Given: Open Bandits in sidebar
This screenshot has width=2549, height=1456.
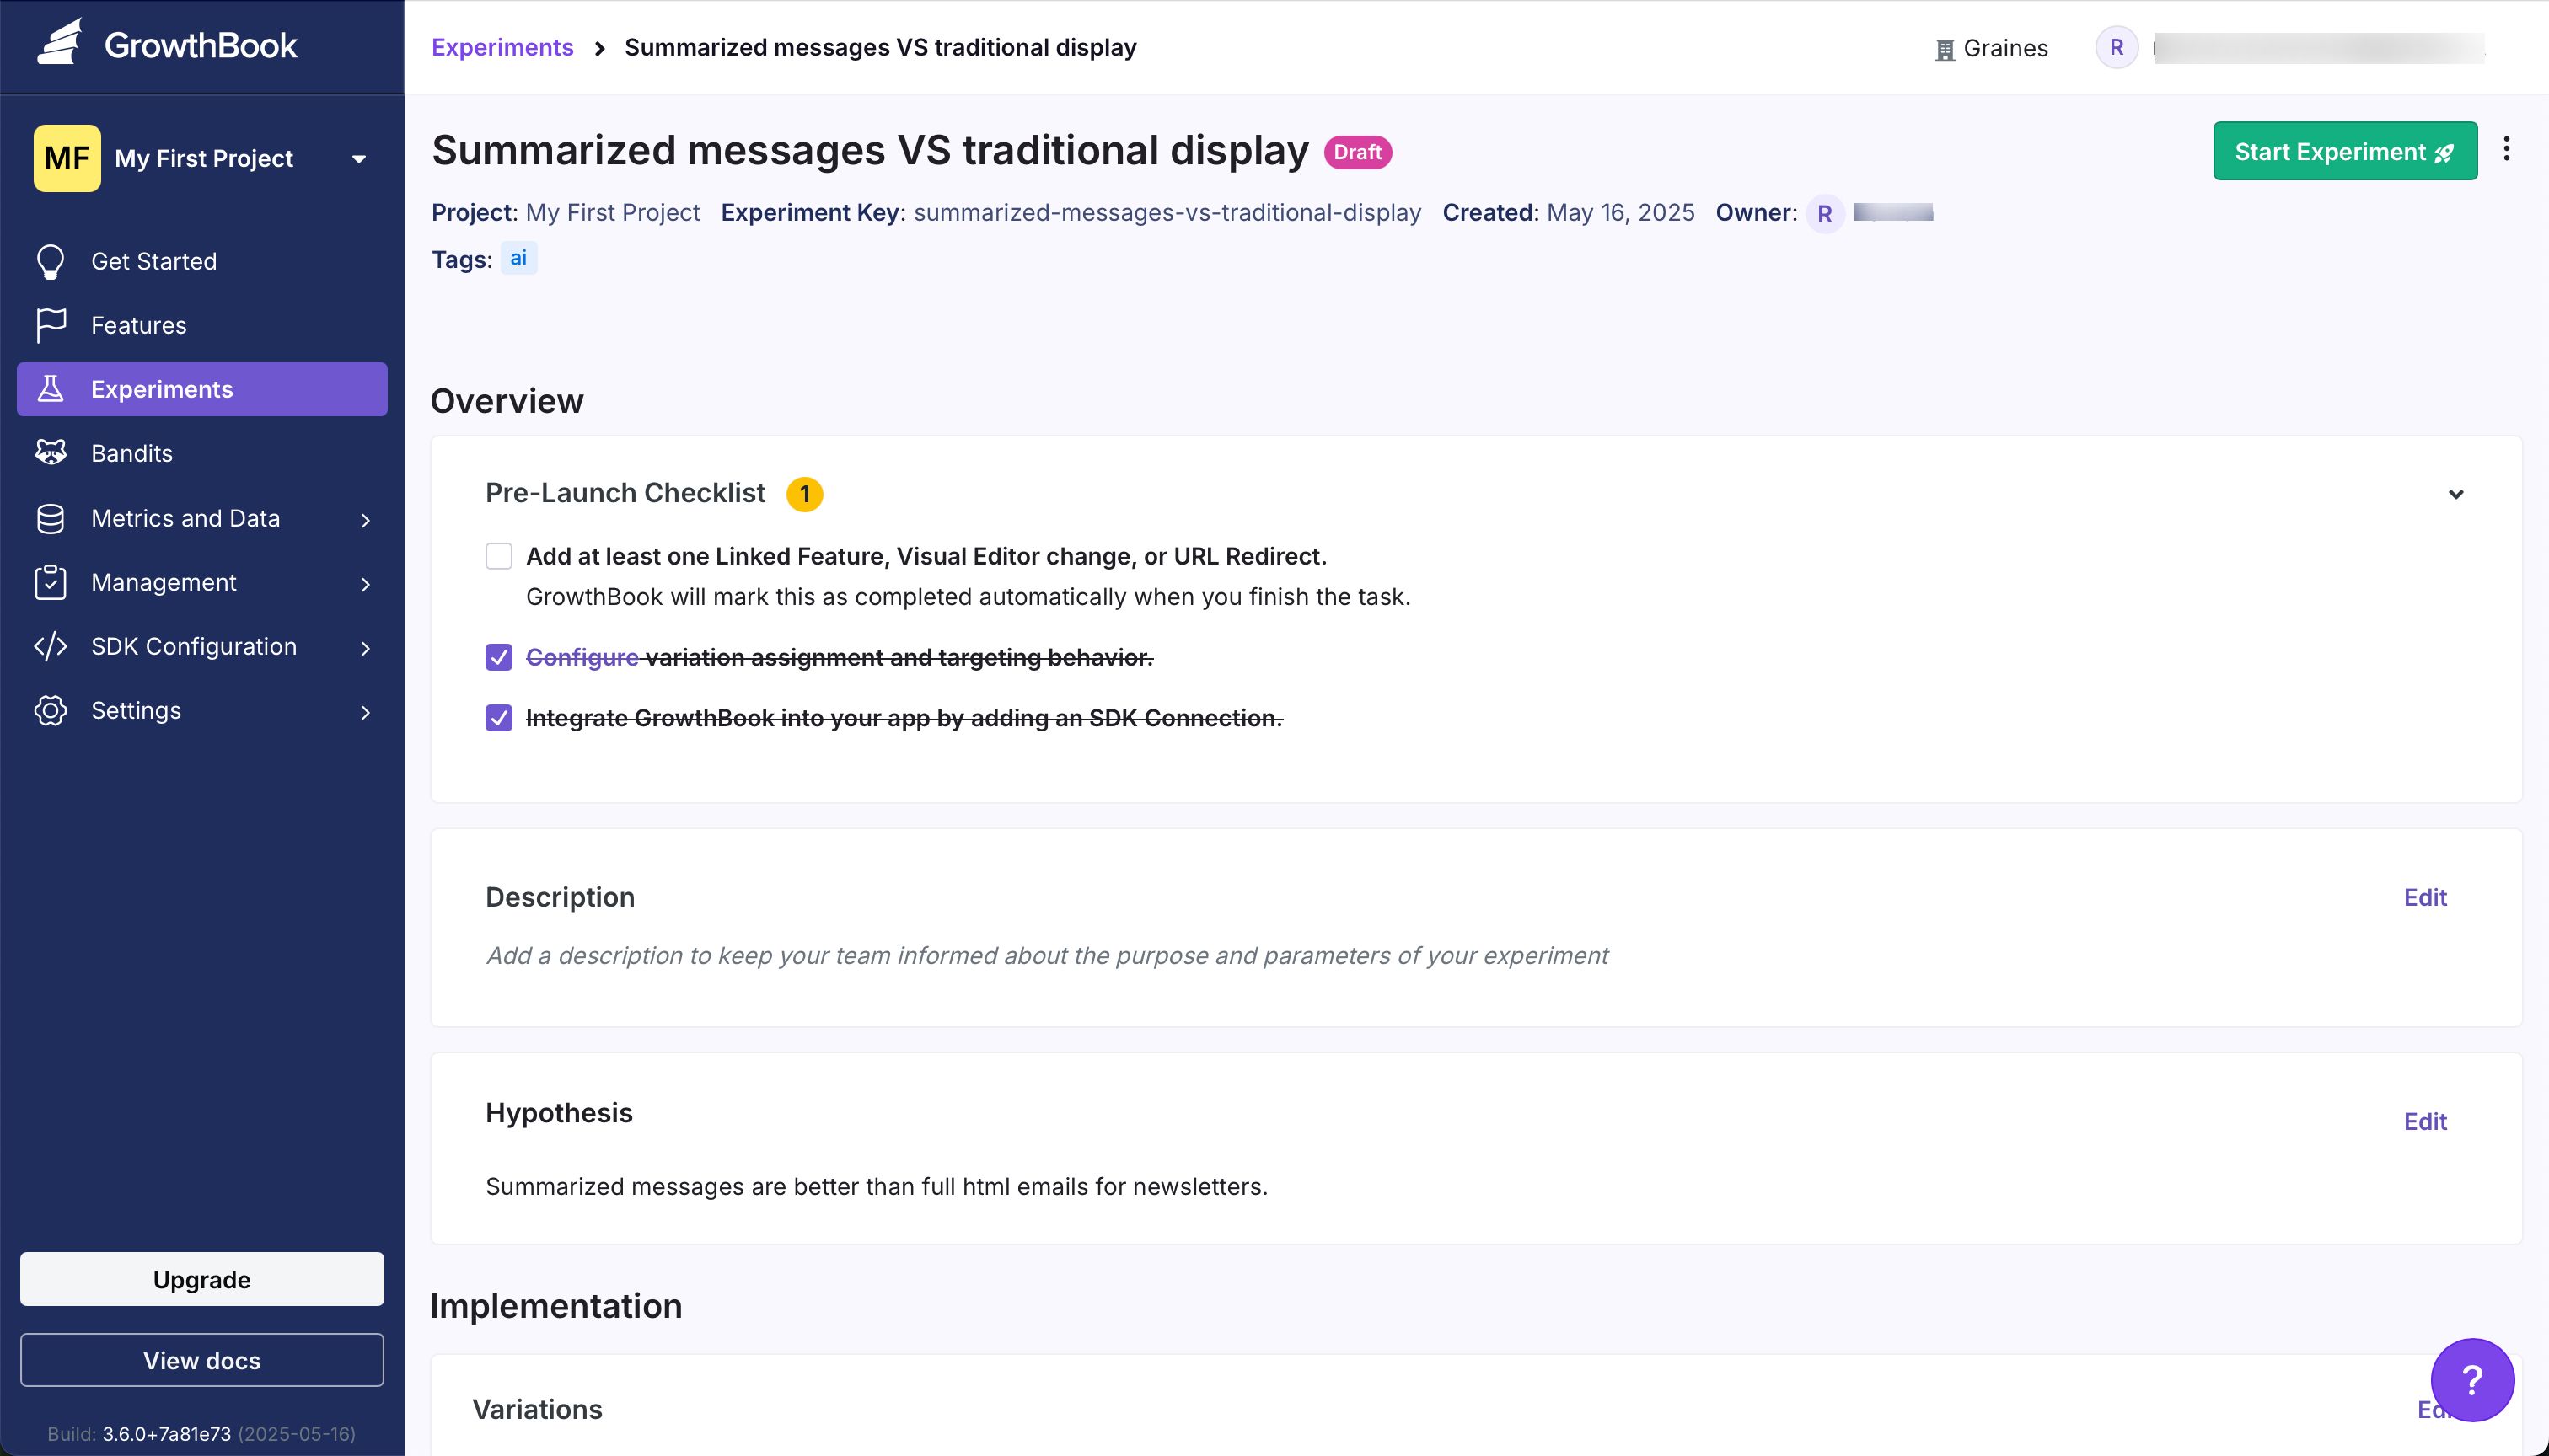Looking at the screenshot, I should (x=202, y=453).
